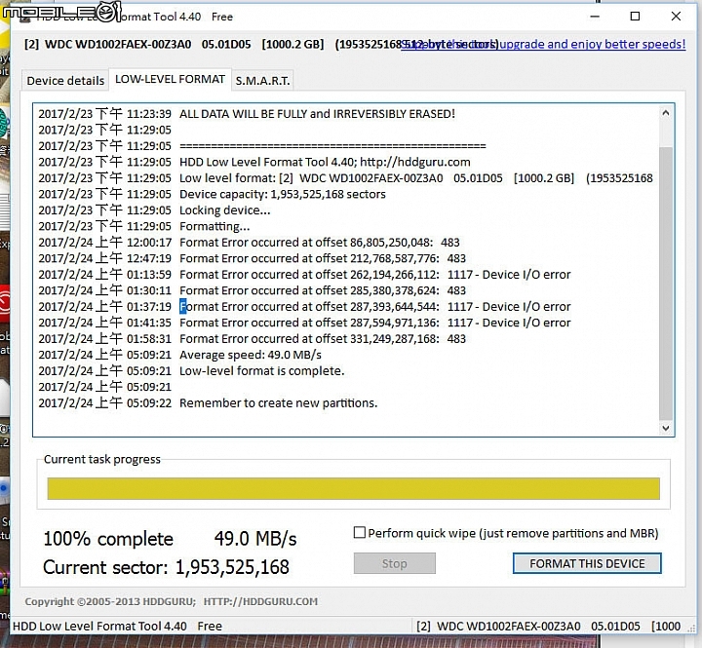Click the '100% complete' status text
Screen dimensions: 702x648
(x=108, y=539)
